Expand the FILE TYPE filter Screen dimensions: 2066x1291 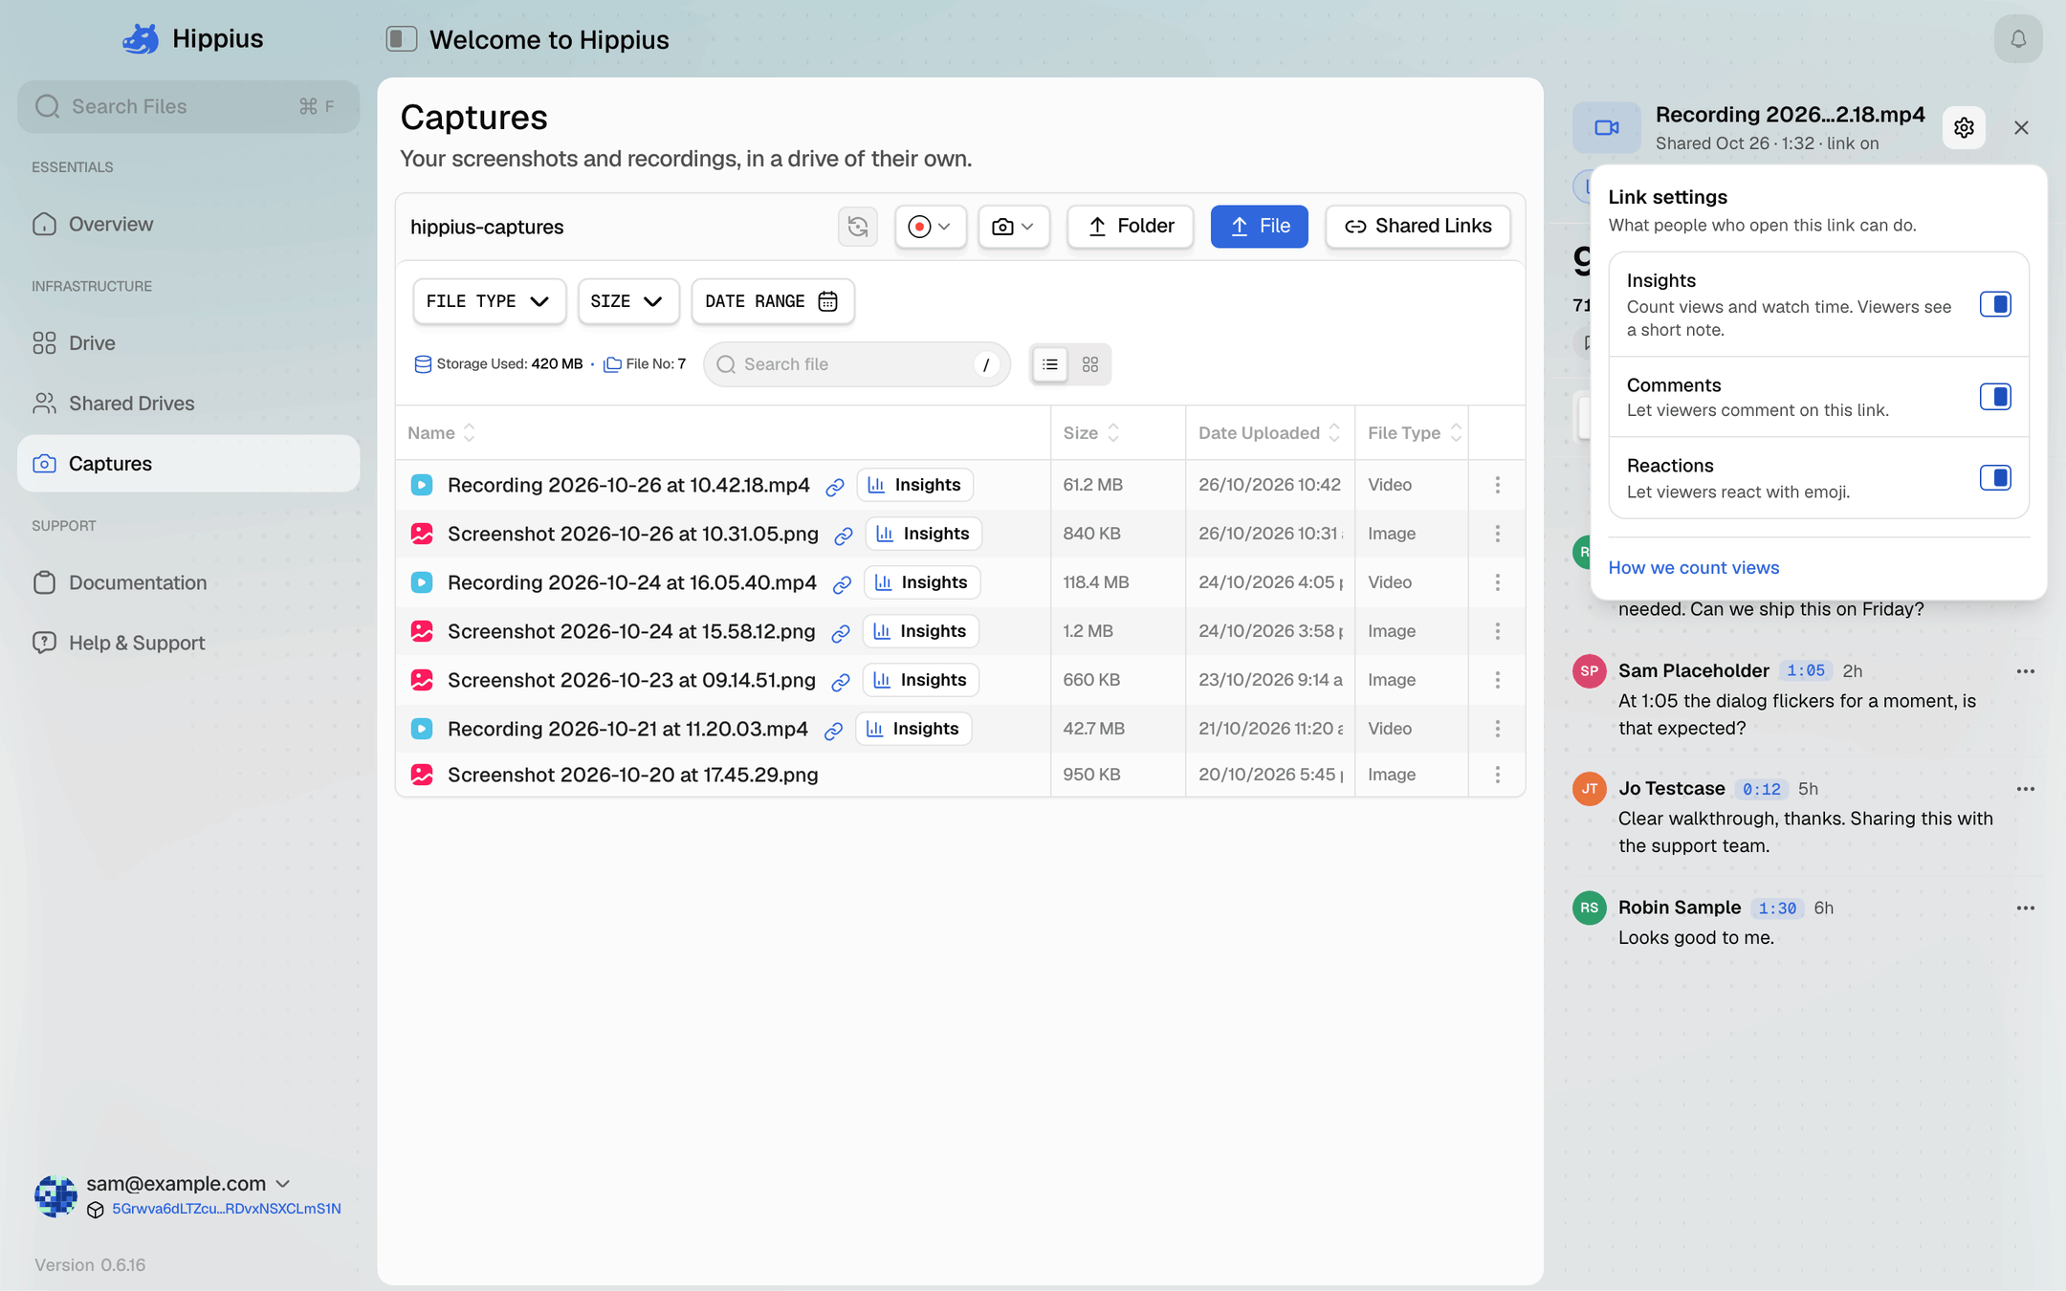(489, 301)
